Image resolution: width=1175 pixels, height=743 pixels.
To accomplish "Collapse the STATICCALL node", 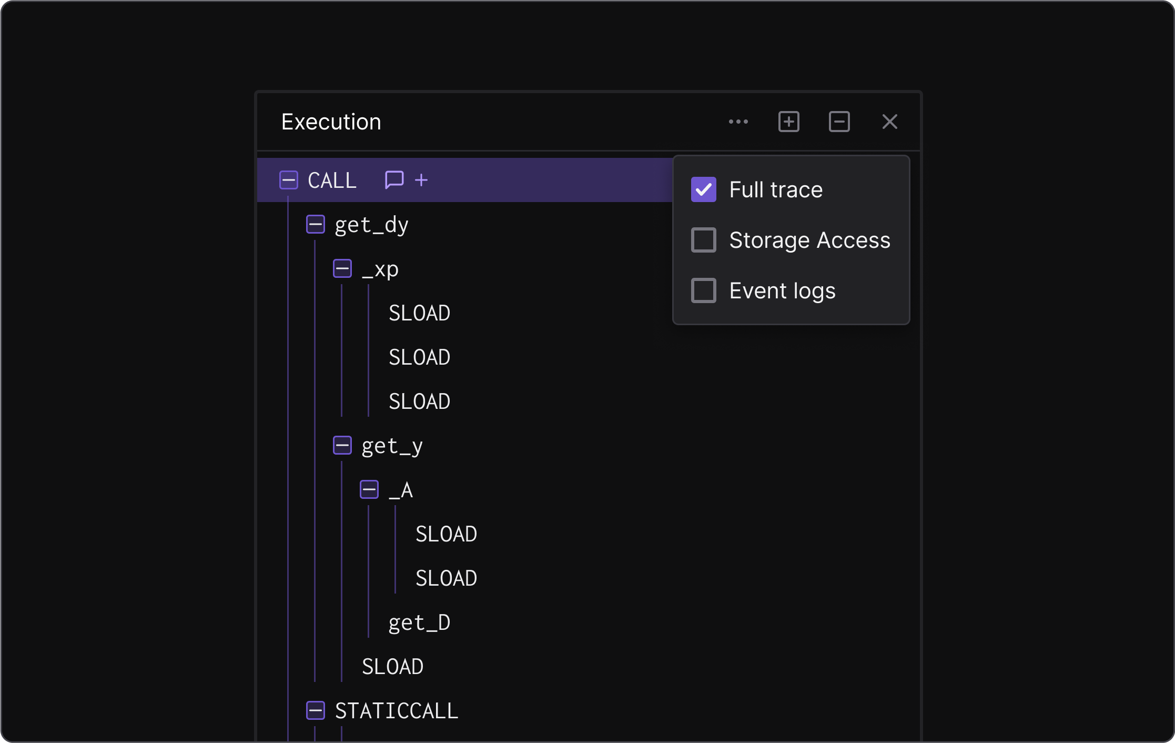I will (316, 711).
